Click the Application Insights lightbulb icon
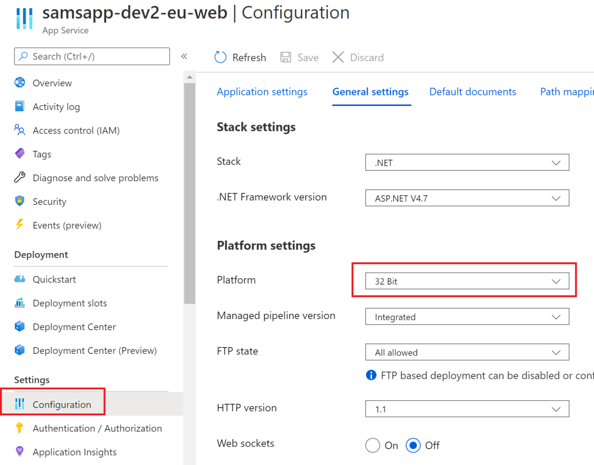 click(20, 452)
